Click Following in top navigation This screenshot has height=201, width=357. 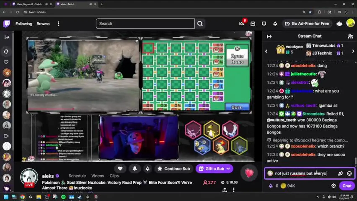click(24, 24)
